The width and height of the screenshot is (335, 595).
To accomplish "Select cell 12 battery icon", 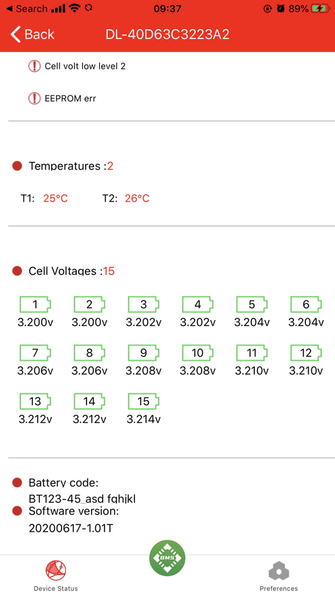I will [x=306, y=353].
